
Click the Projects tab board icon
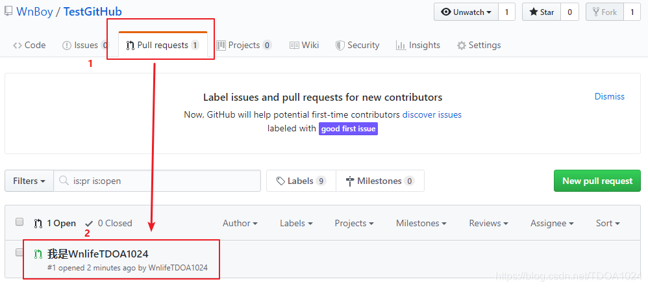tap(221, 45)
